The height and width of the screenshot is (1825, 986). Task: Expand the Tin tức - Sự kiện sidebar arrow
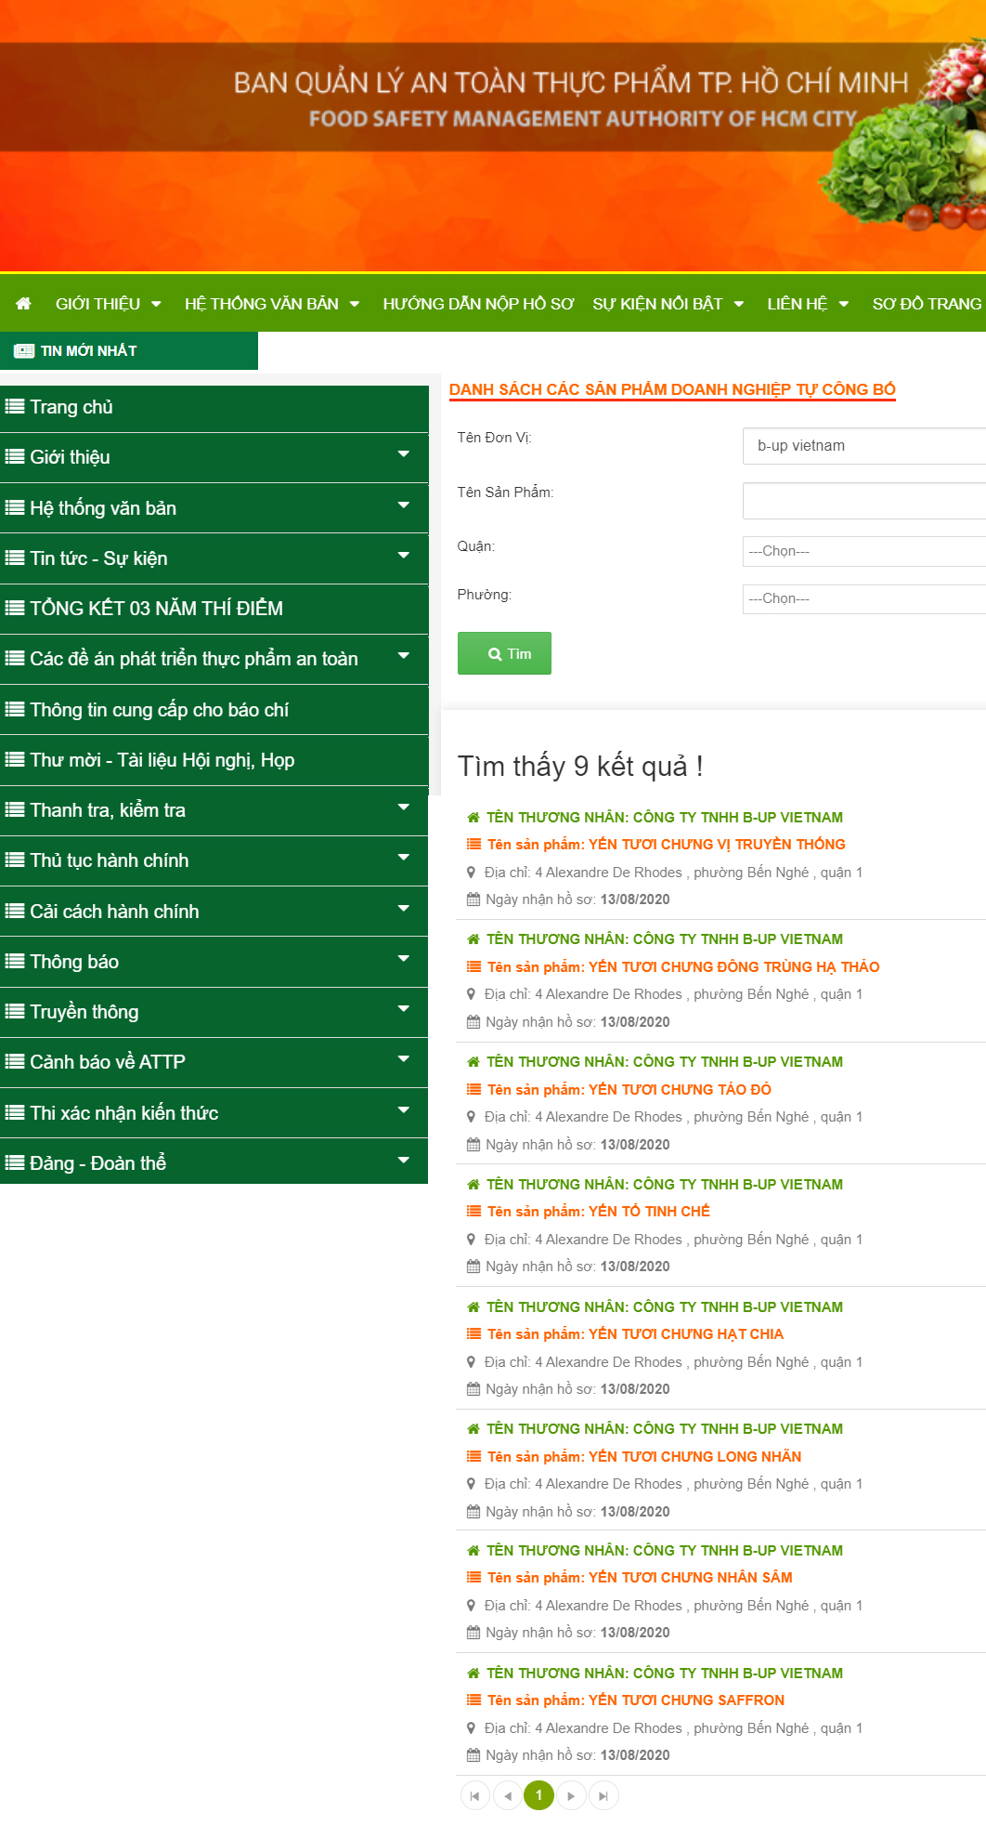(x=404, y=556)
